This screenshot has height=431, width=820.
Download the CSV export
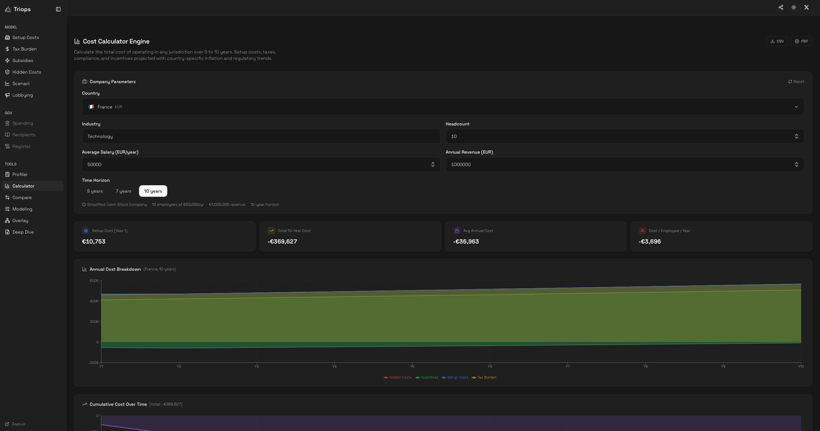click(x=777, y=41)
